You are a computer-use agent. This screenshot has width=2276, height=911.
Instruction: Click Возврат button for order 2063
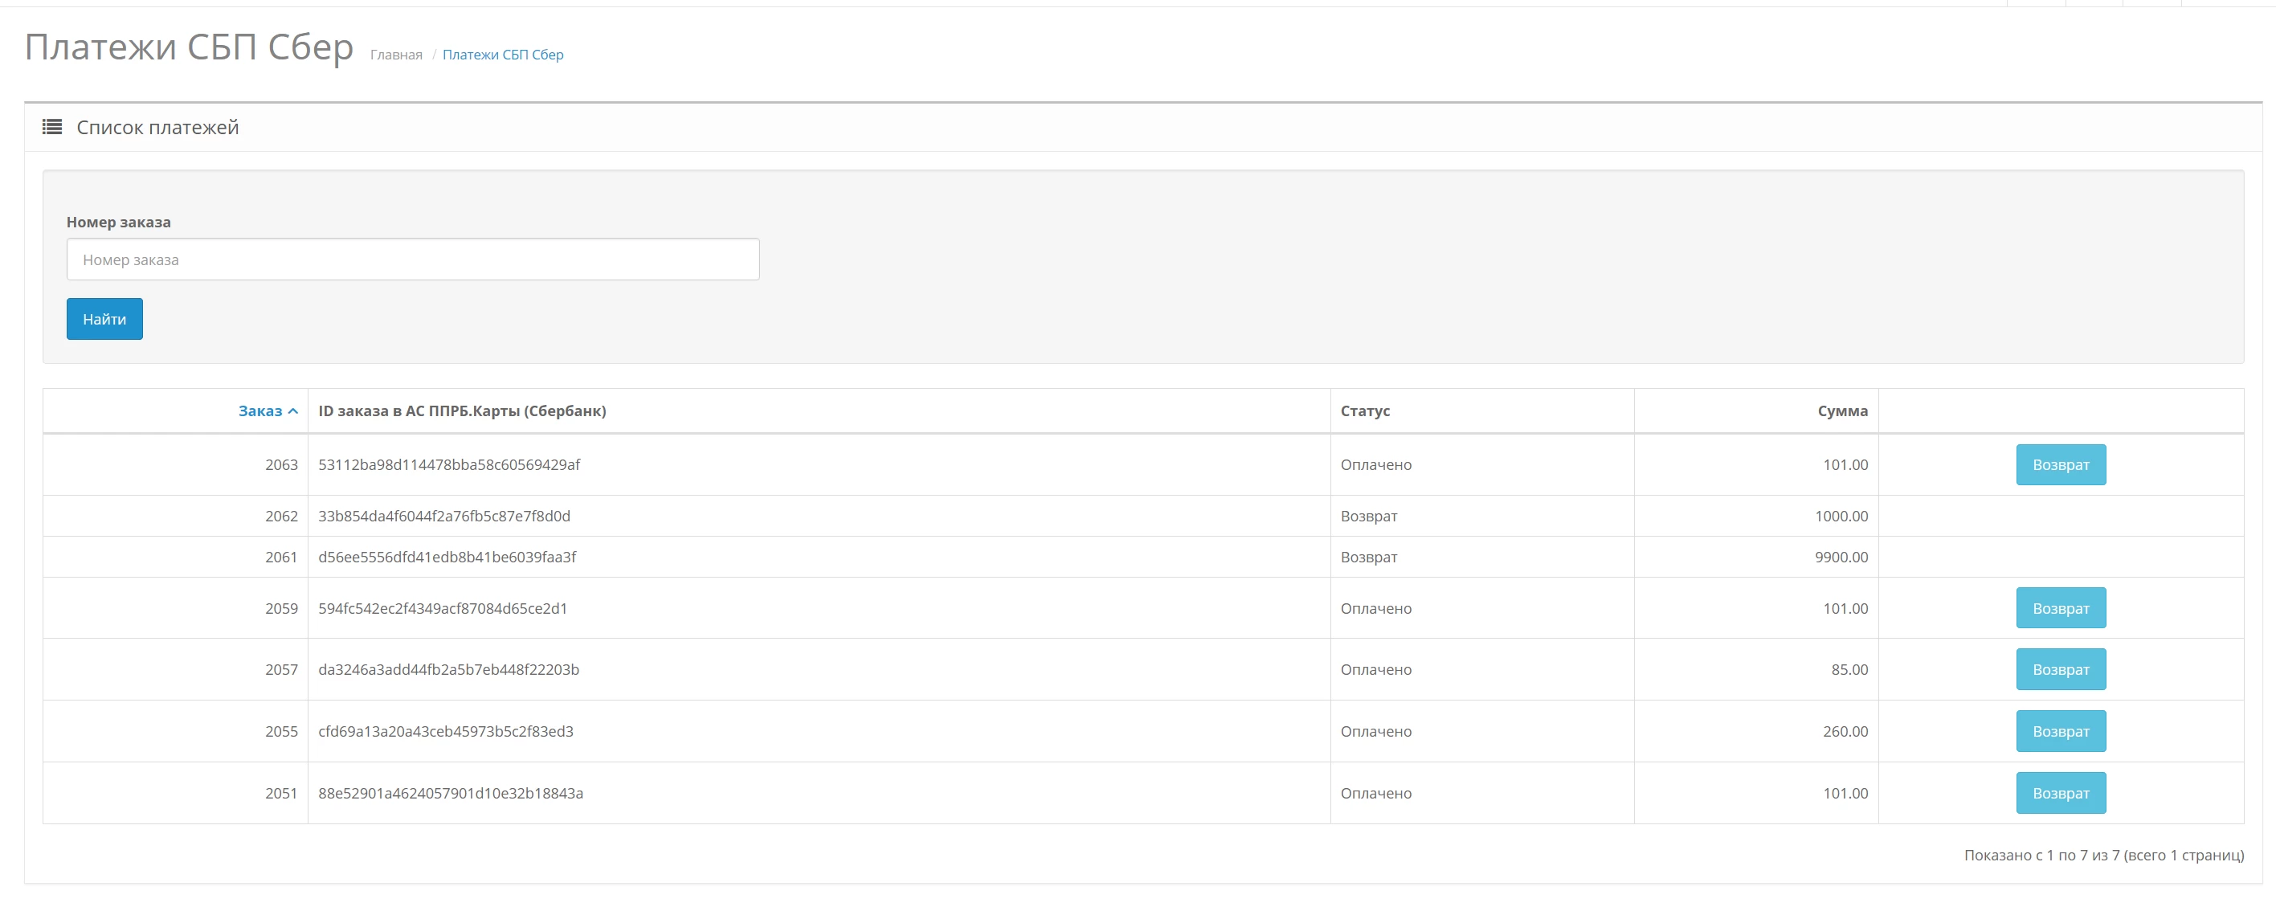[x=2061, y=465]
